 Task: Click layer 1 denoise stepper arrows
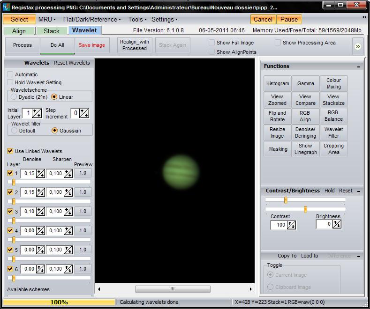41,174
